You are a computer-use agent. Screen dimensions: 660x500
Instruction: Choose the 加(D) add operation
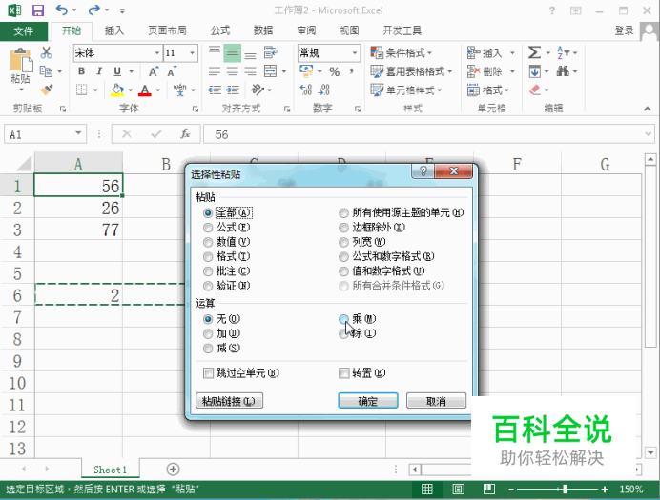coord(208,334)
